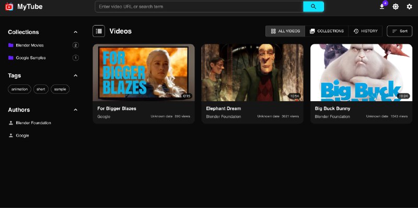Click the Google author person icon
The image size is (418, 208).
(x=10, y=136)
